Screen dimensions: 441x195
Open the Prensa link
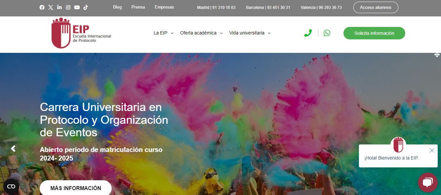click(138, 7)
